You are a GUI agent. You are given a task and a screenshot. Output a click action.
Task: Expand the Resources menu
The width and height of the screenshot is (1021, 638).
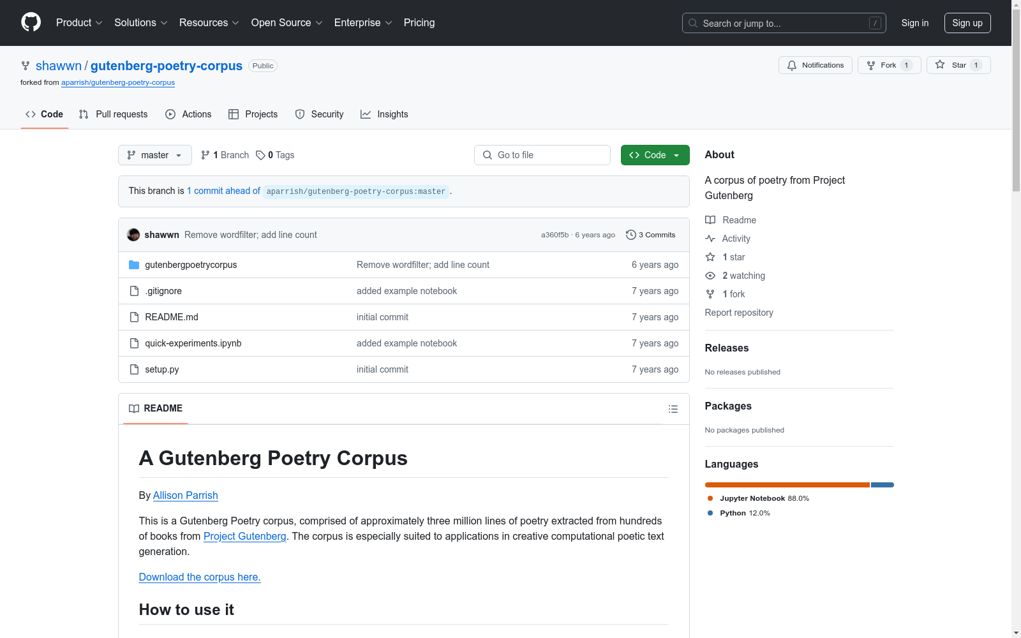(209, 23)
